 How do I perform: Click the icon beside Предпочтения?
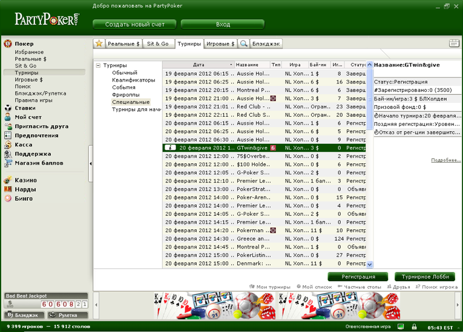(x=8, y=135)
